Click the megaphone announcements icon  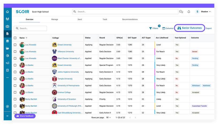[x=7, y=63]
